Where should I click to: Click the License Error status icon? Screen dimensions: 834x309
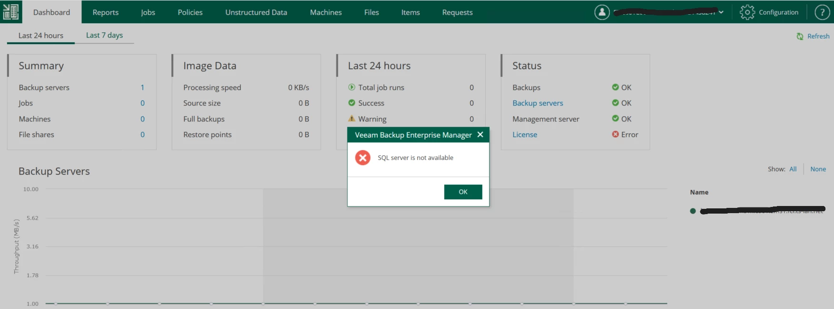click(x=615, y=135)
